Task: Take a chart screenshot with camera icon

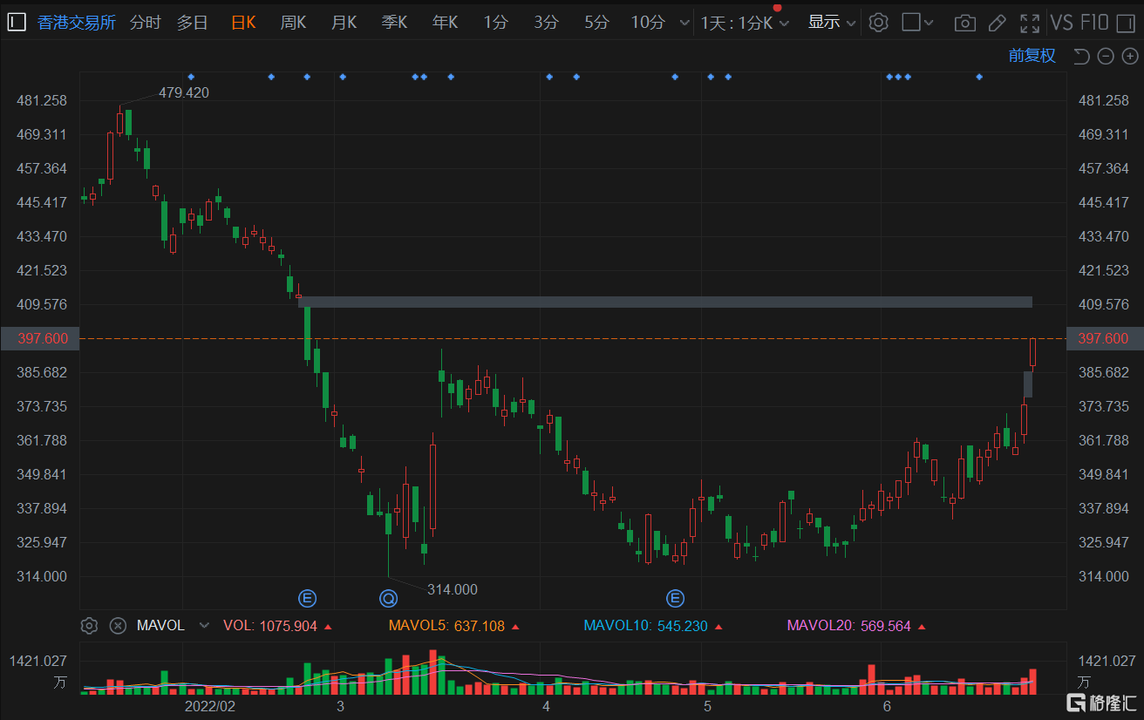Action: 964,23
